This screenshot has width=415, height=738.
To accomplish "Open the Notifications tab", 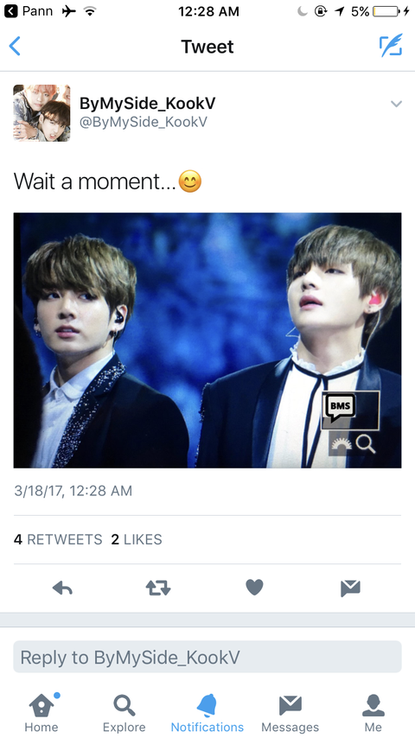I will point(207,713).
